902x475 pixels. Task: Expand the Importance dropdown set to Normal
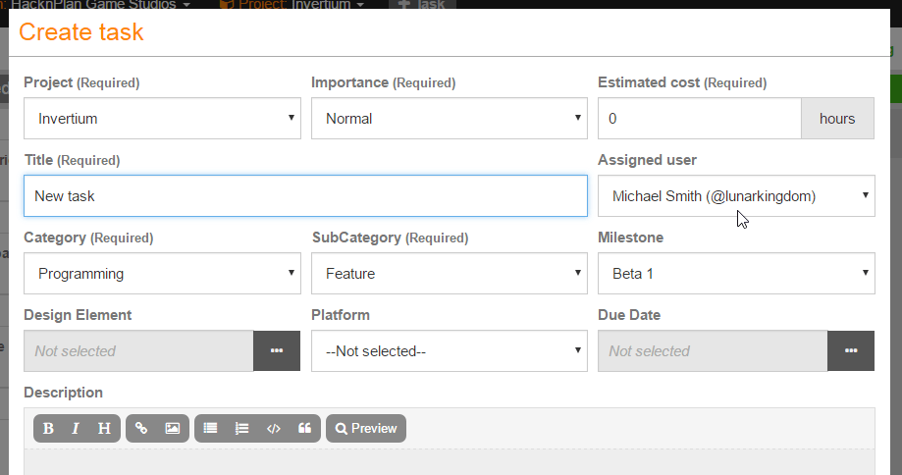click(450, 119)
